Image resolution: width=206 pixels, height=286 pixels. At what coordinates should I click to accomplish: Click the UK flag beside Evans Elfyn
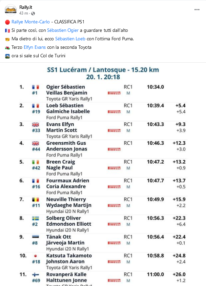(35, 124)
